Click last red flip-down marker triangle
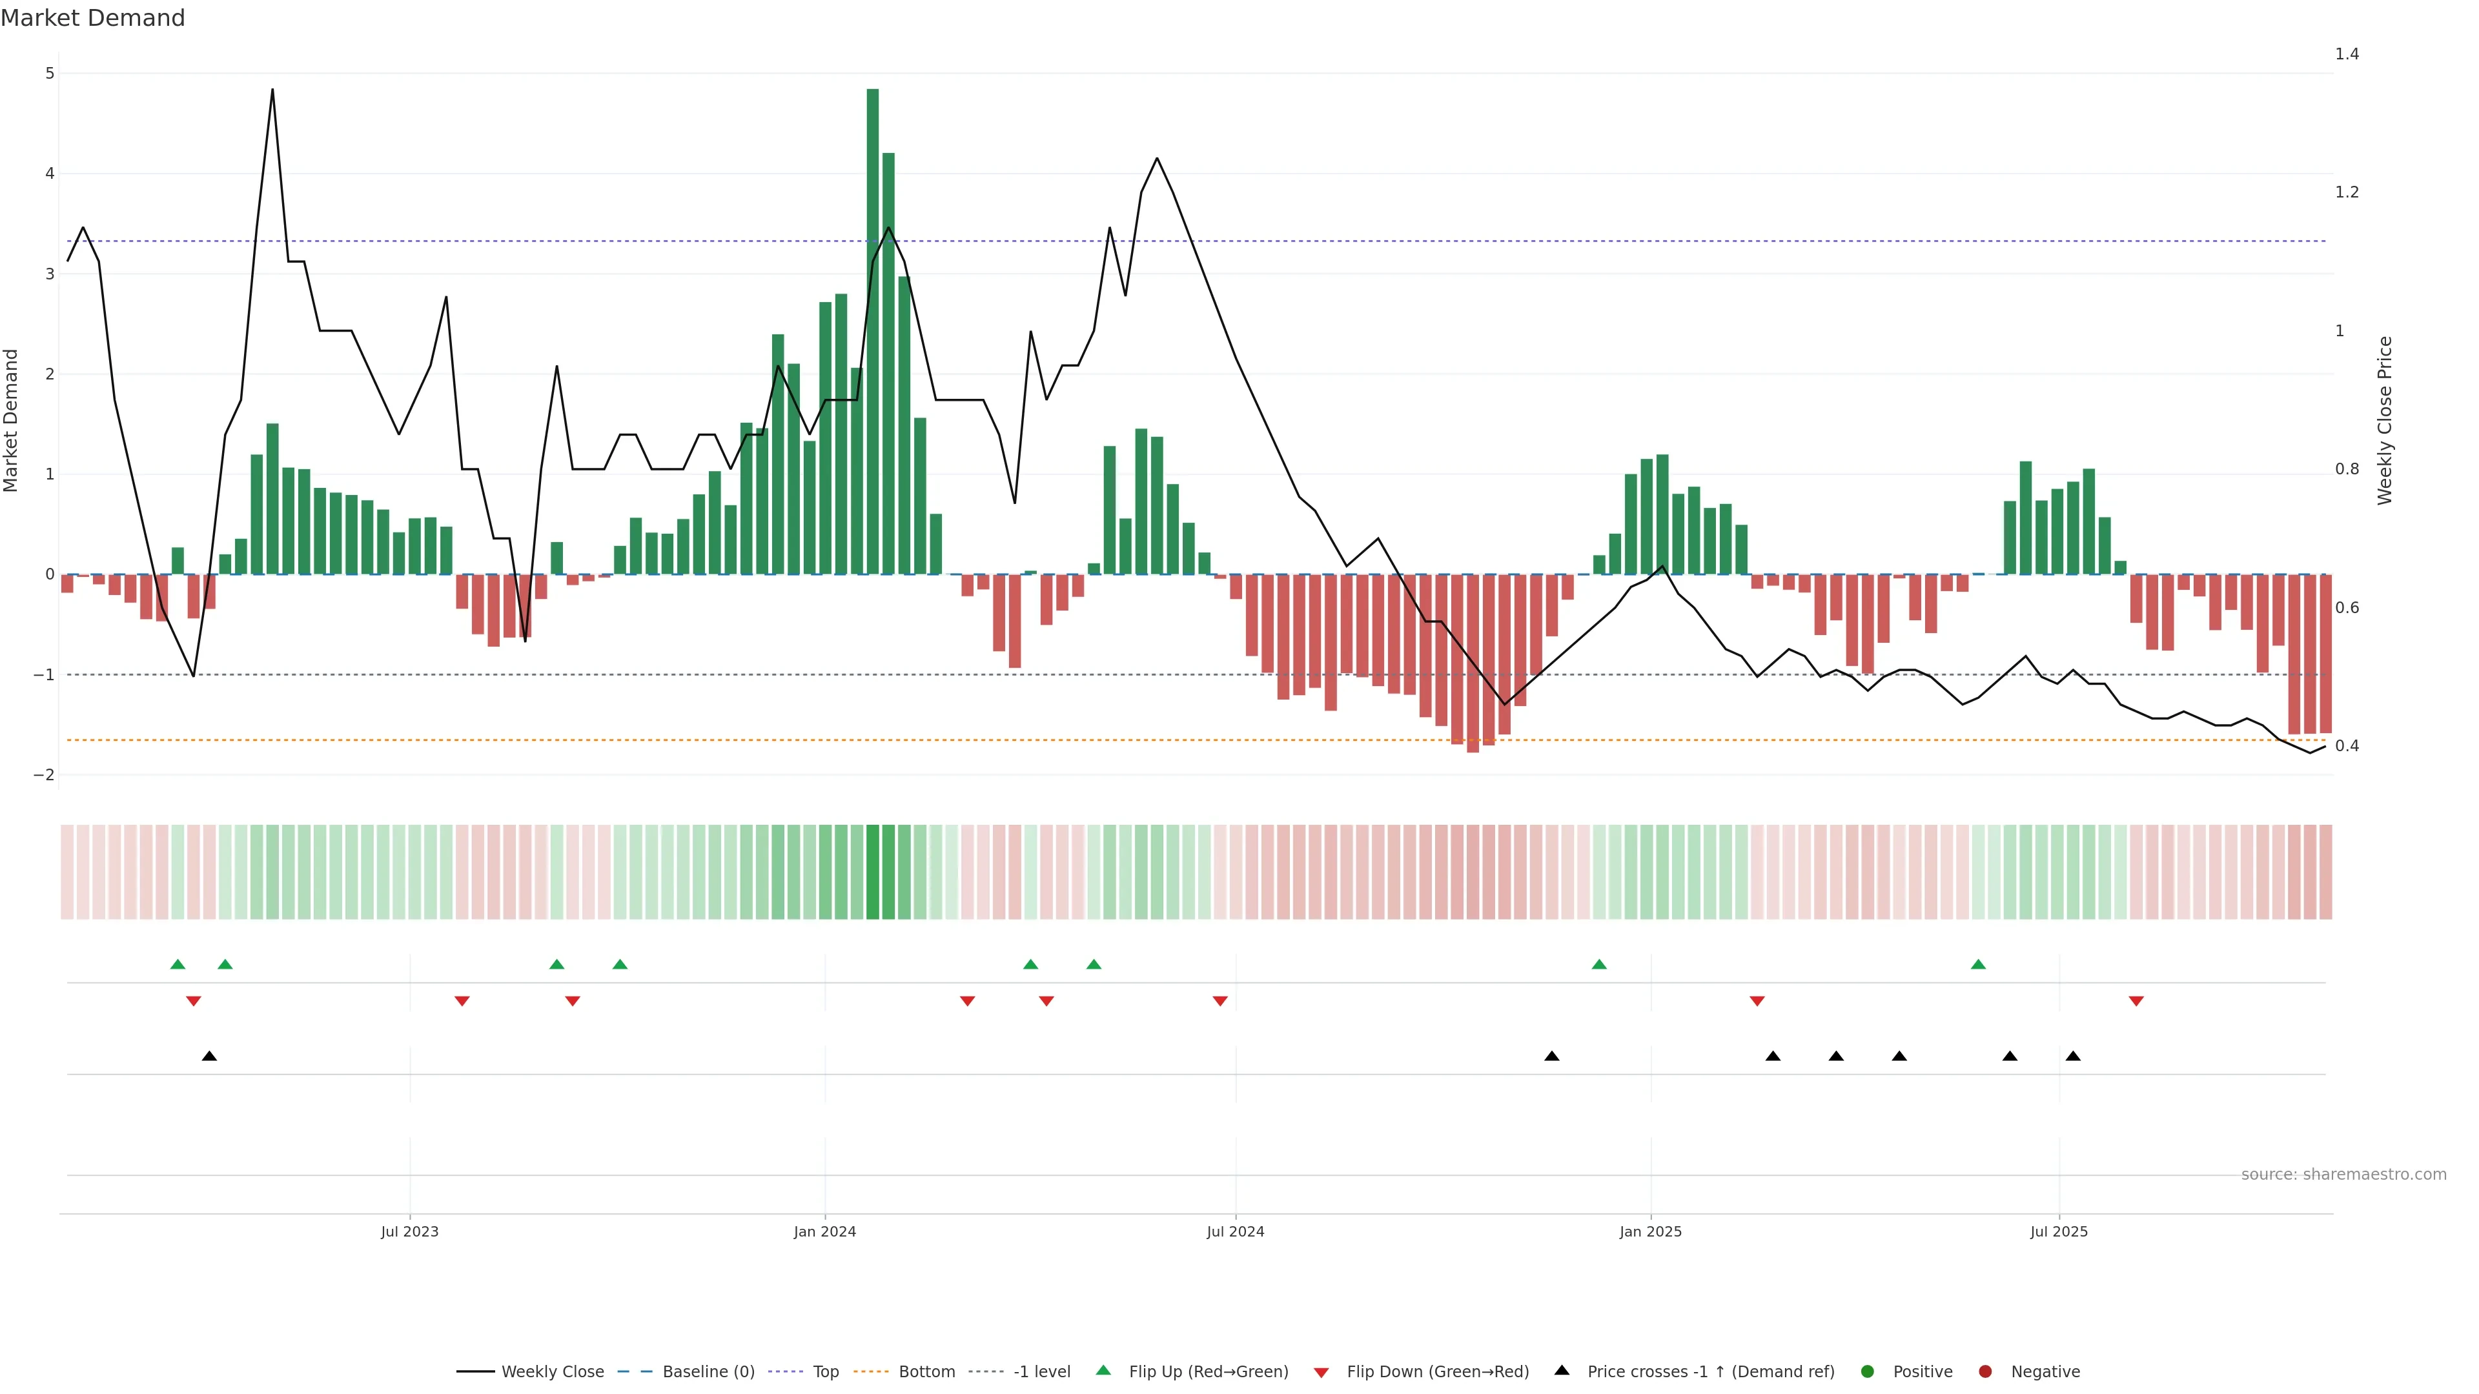Viewport: 2479px width, 1394px height. pyautogui.click(x=2136, y=1002)
